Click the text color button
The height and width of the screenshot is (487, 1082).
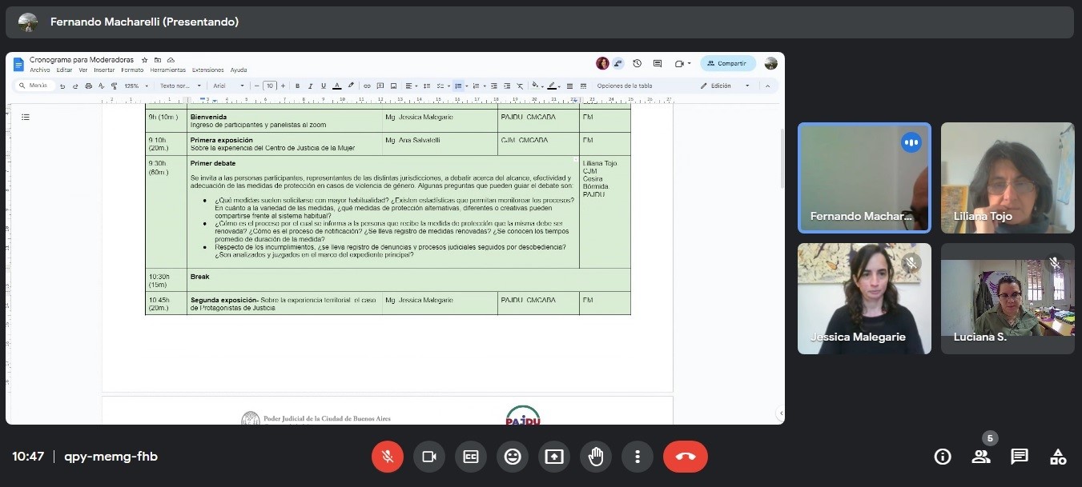pyautogui.click(x=337, y=86)
